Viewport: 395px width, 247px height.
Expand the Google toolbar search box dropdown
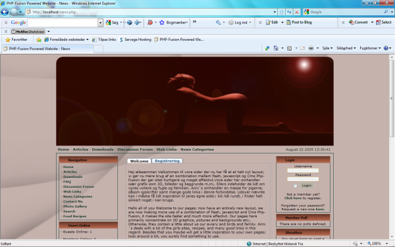[x=100, y=22]
